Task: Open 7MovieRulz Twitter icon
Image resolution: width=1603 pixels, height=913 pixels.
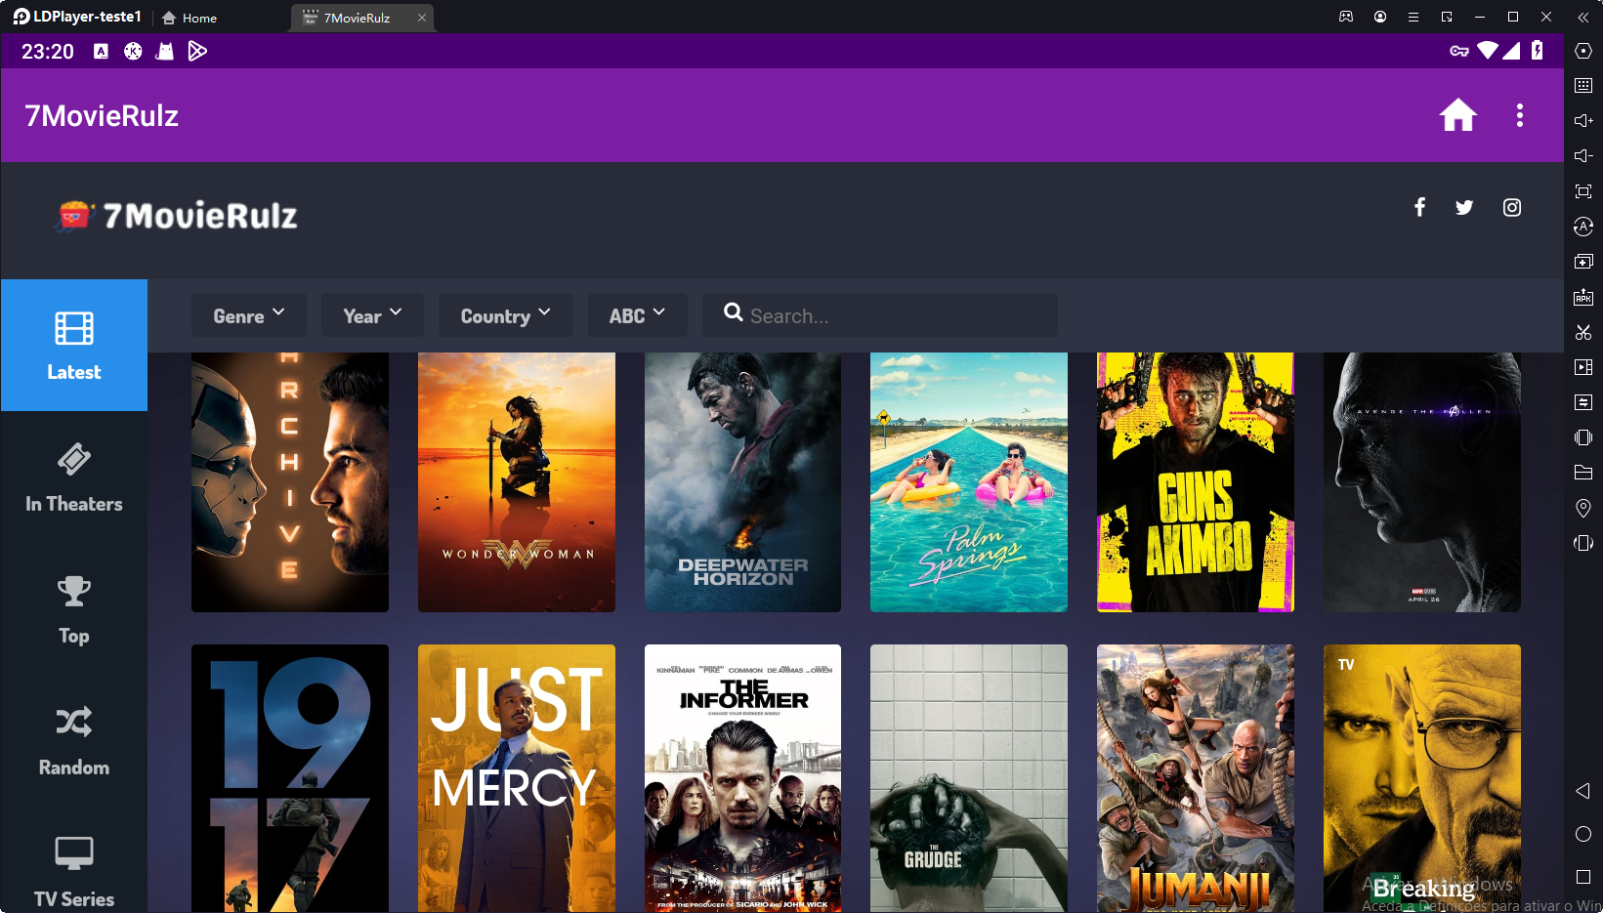Action: (x=1464, y=207)
